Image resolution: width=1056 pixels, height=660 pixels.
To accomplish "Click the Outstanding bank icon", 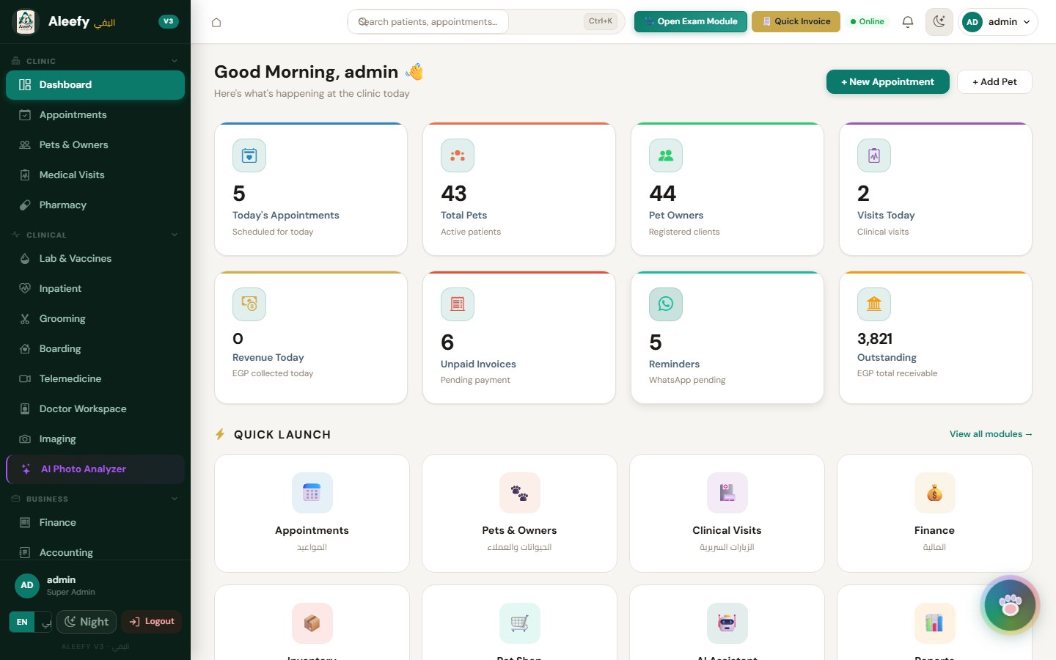I will [x=874, y=304].
